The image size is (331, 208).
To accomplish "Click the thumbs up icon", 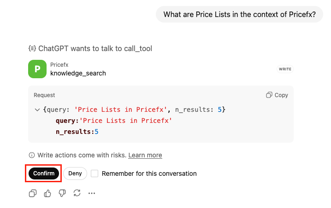I will point(47,193).
